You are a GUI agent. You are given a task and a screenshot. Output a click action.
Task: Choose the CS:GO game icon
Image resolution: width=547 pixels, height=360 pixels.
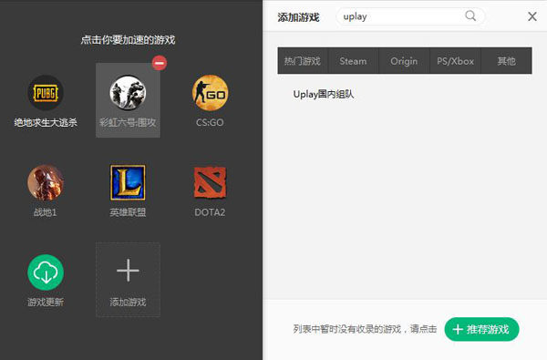point(210,93)
